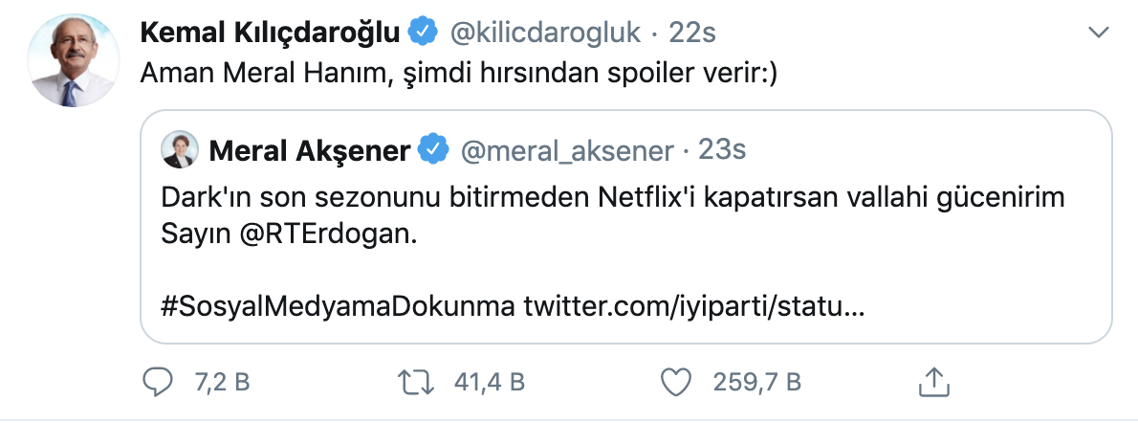Click the verified badge beside Kemal Kılıçdaroğlu
Image resolution: width=1138 pixels, height=423 pixels.
click(422, 33)
